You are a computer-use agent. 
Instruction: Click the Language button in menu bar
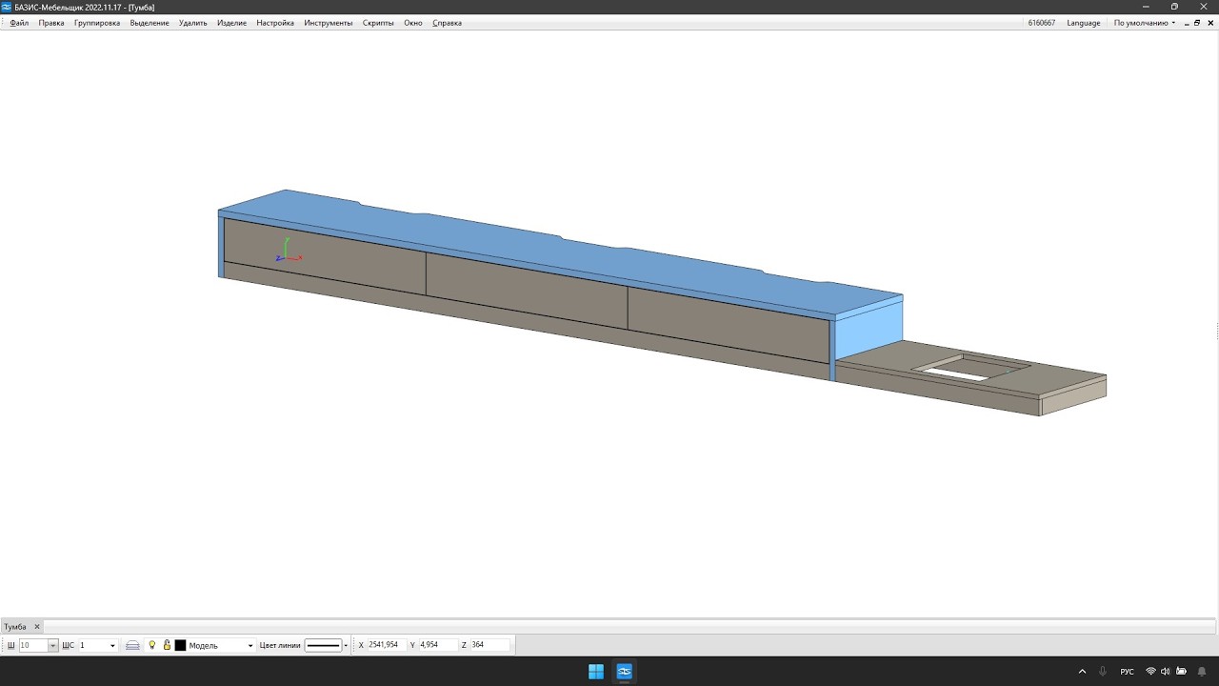click(1084, 23)
